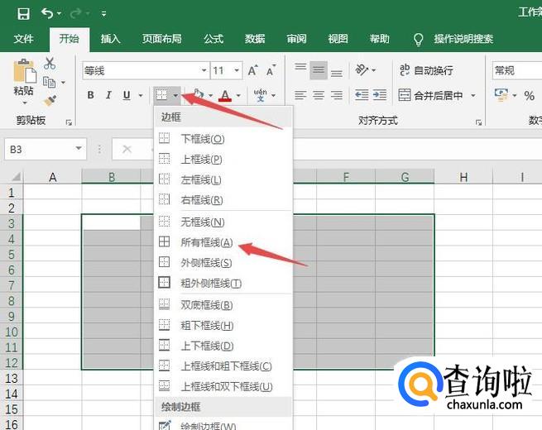Click the 合并后居中 button
The height and width of the screenshot is (430, 542).
point(430,95)
